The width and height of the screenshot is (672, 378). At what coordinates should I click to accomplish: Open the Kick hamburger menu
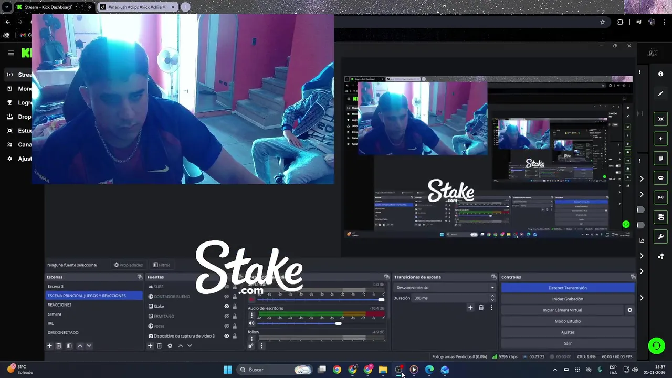tap(11, 52)
